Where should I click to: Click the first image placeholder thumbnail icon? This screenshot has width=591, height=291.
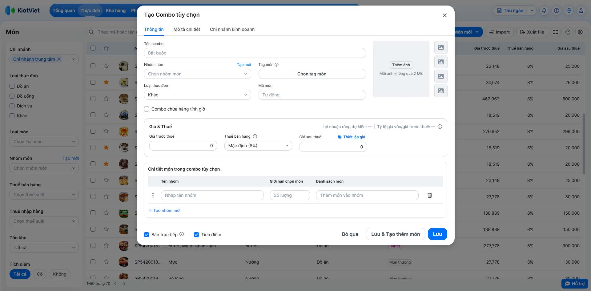[441, 47]
